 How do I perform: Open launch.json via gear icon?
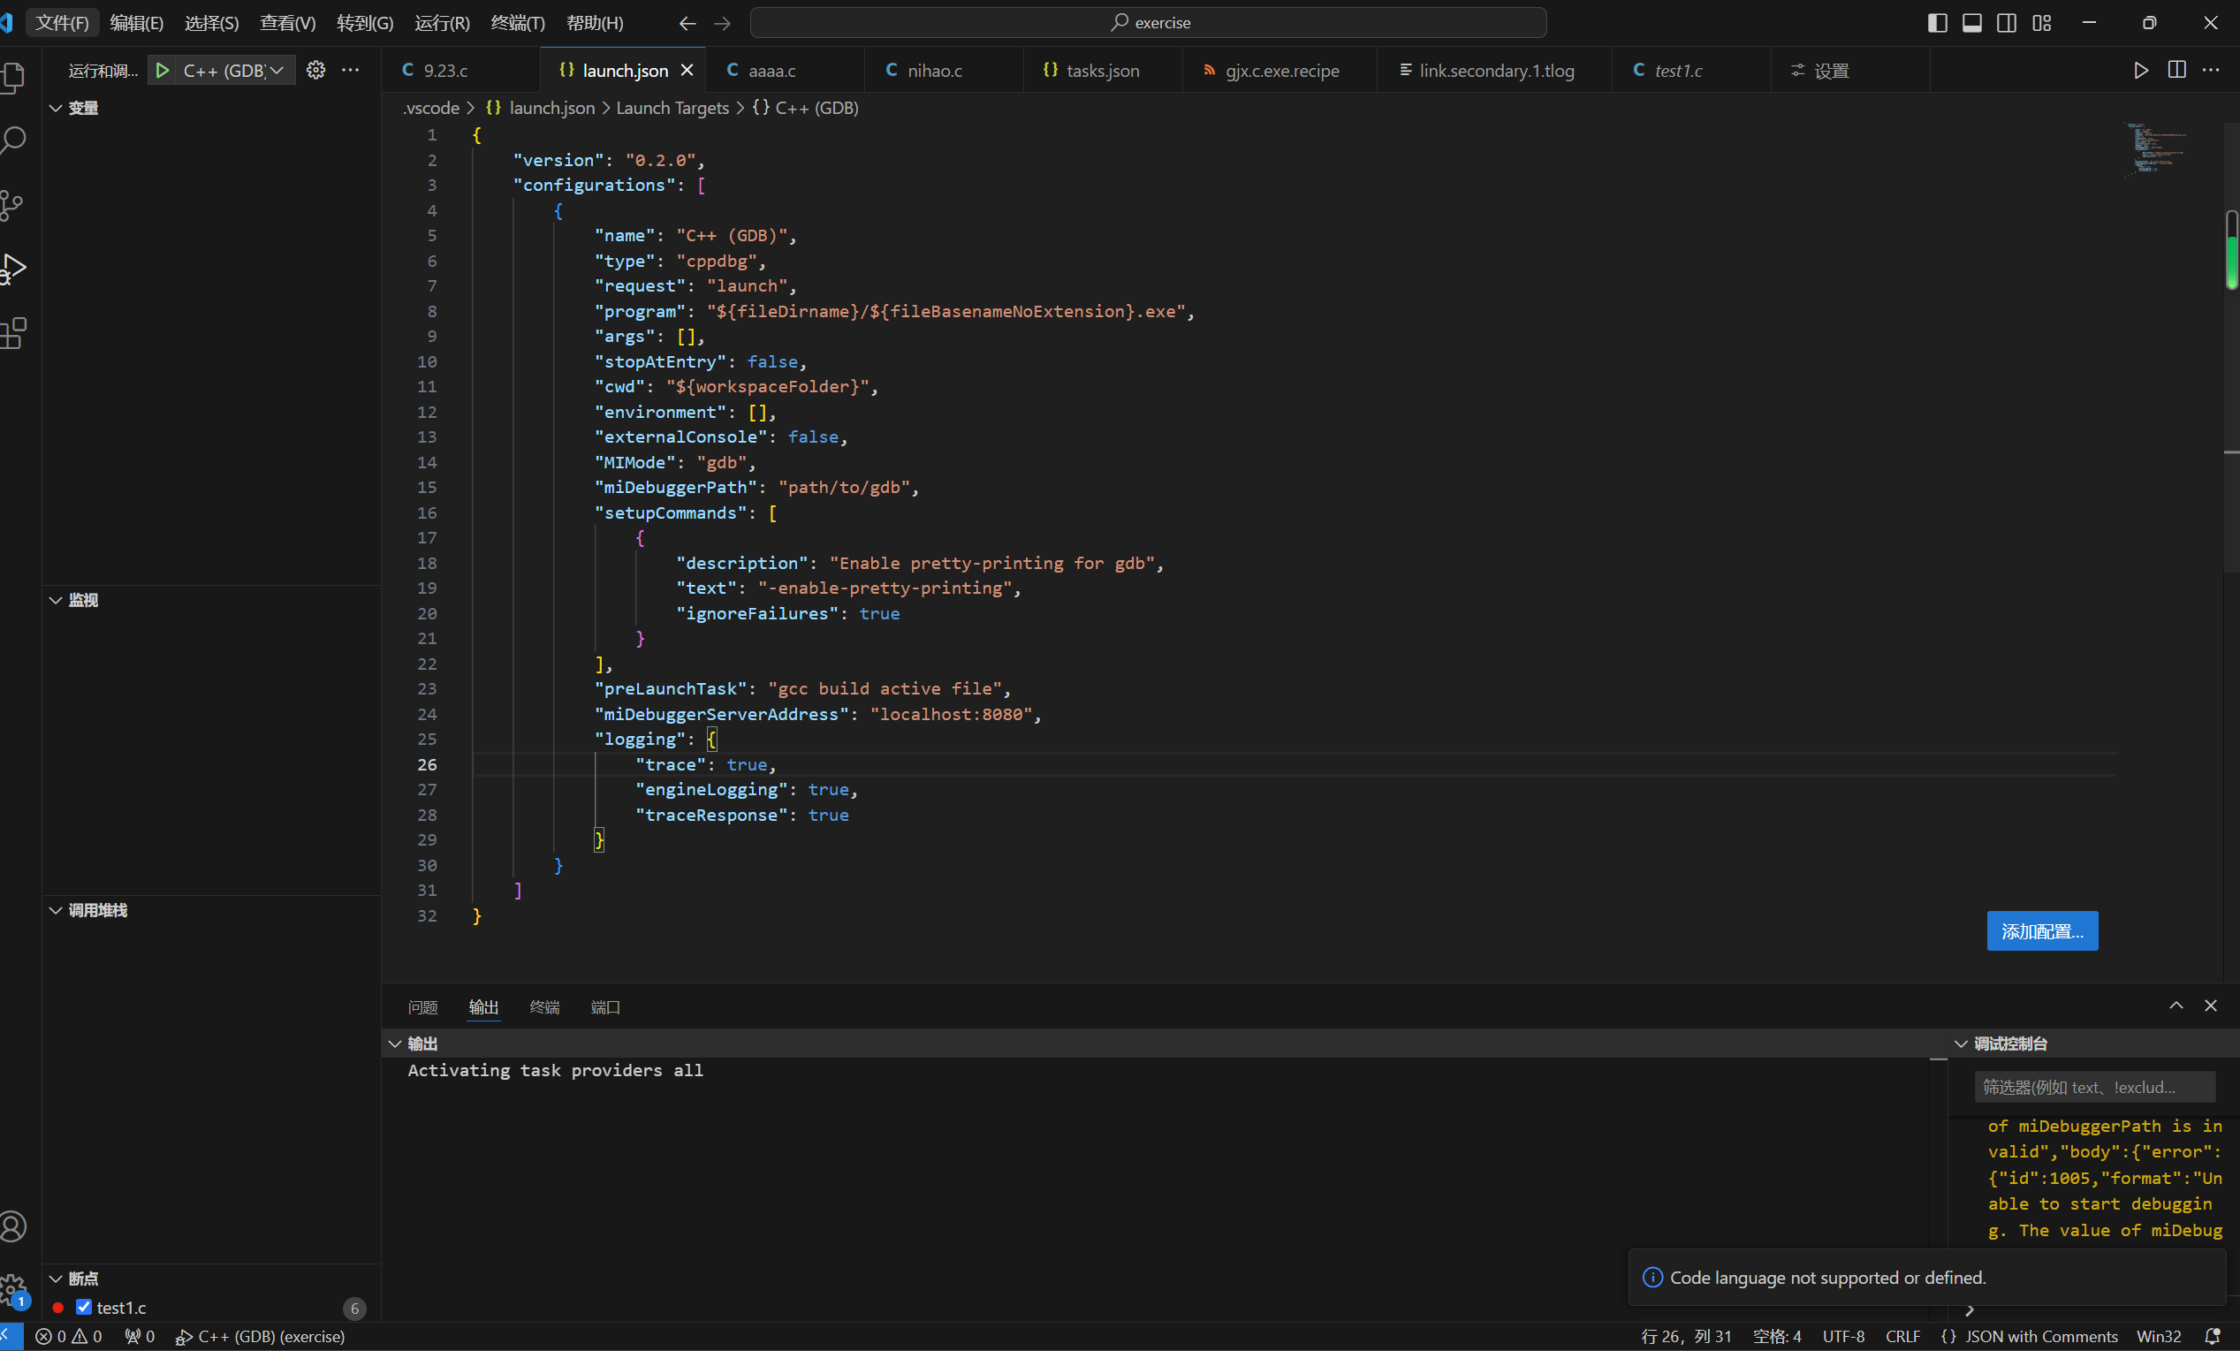click(x=315, y=70)
